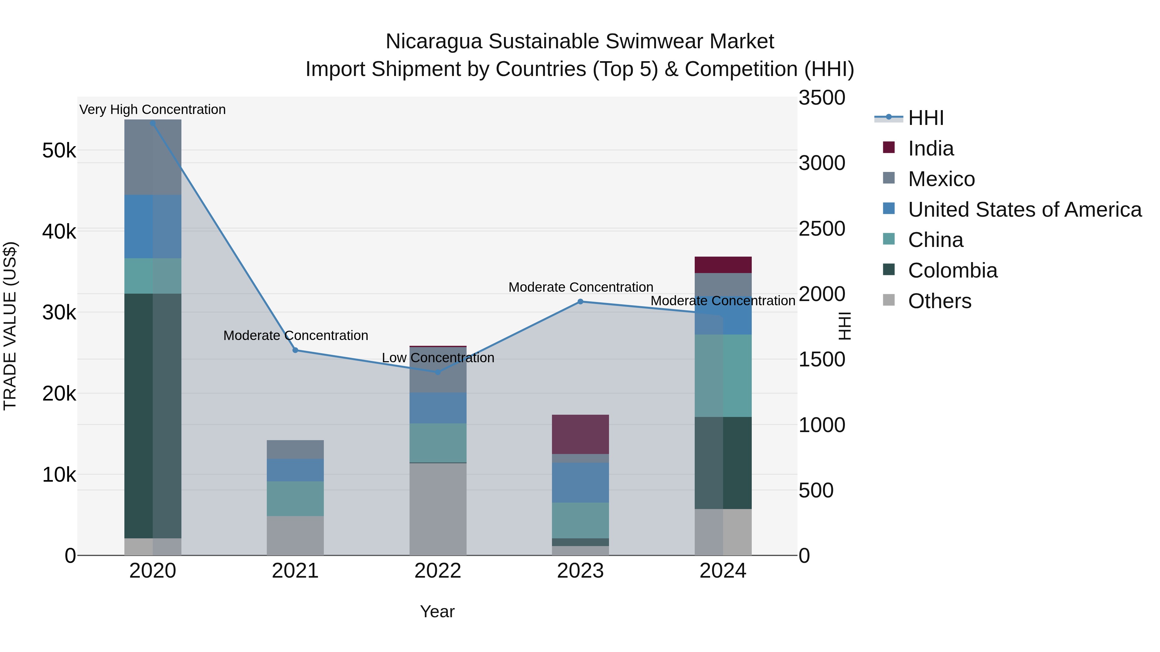Select the United States segment in the 2023 bar

(x=580, y=483)
